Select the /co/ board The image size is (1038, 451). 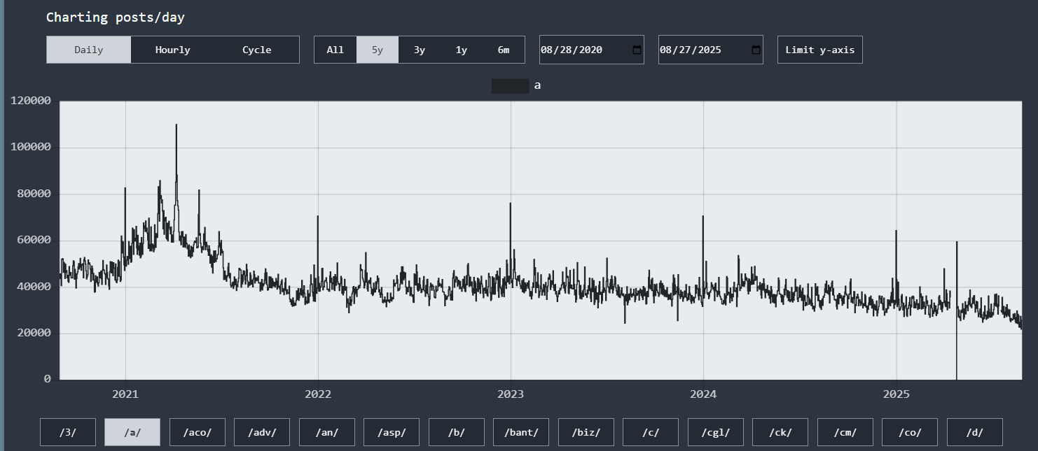pos(910,432)
